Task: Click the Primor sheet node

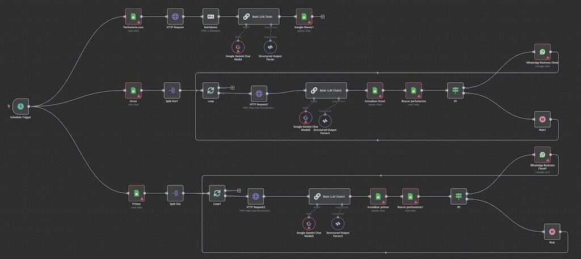Action: pyautogui.click(x=136, y=193)
